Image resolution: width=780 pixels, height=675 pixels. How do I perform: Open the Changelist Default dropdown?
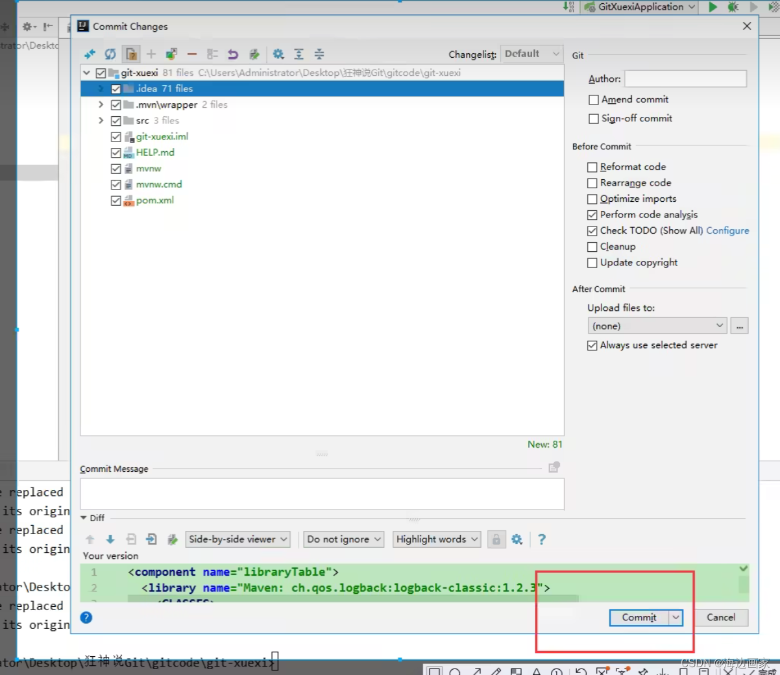click(x=531, y=54)
